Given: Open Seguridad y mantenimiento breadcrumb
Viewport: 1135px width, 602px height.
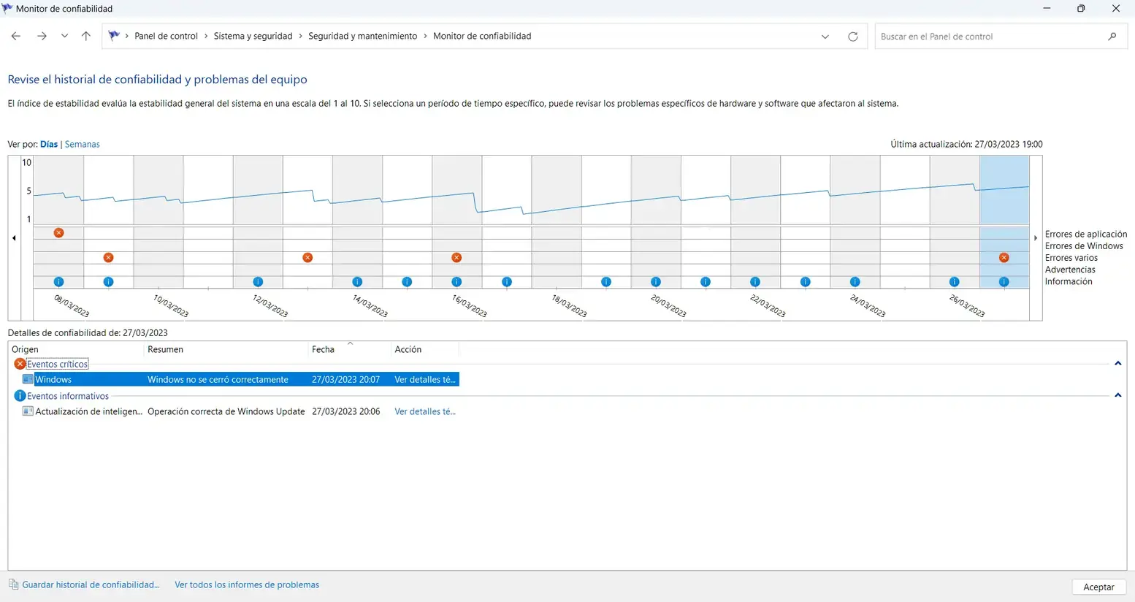Looking at the screenshot, I should pyautogui.click(x=362, y=36).
